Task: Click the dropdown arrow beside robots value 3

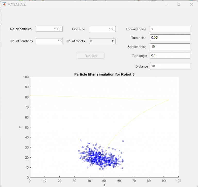Action: [x=112, y=41]
